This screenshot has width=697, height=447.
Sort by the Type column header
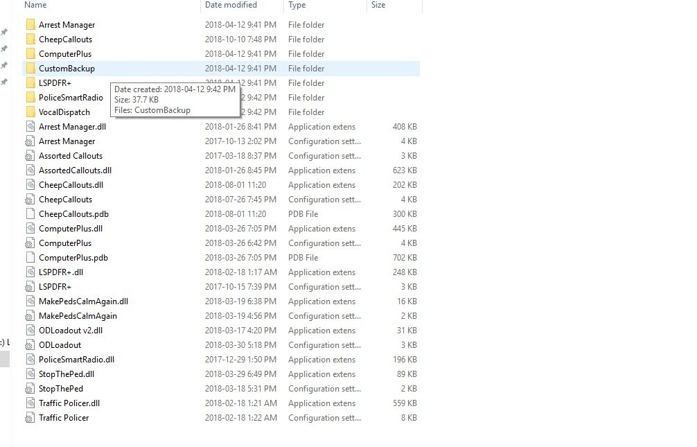pos(297,5)
